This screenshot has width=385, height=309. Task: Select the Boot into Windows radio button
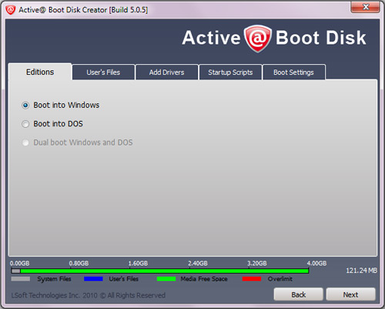click(x=25, y=106)
